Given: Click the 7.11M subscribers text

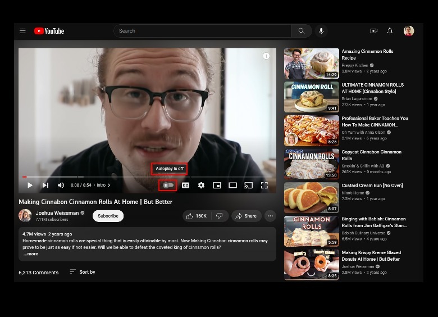Looking at the screenshot, I should [x=52, y=219].
